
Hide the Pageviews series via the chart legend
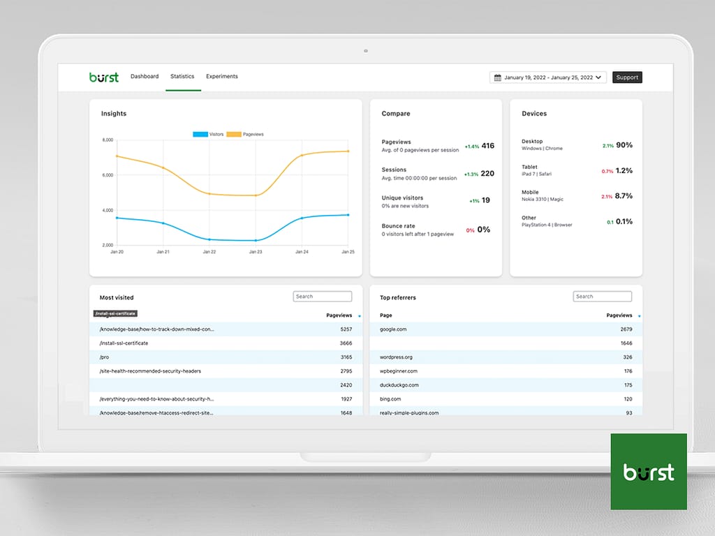click(x=247, y=134)
